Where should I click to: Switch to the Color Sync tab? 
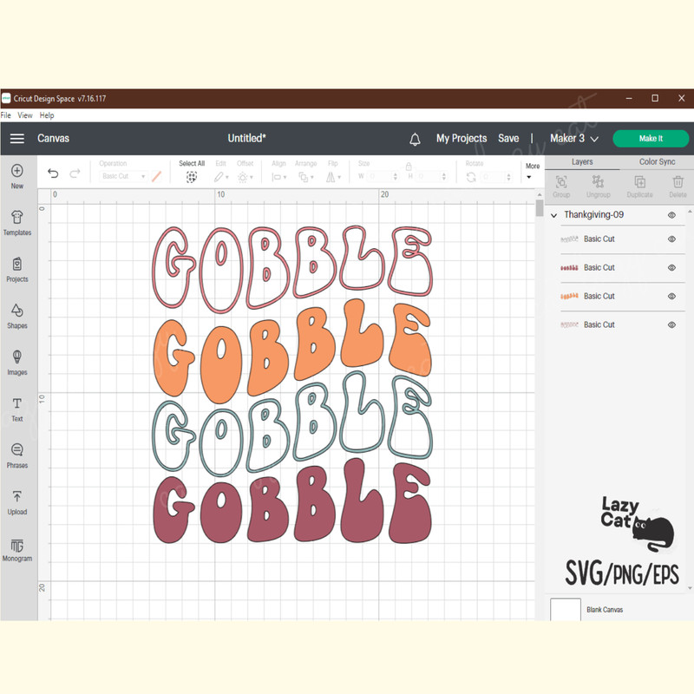(x=657, y=162)
